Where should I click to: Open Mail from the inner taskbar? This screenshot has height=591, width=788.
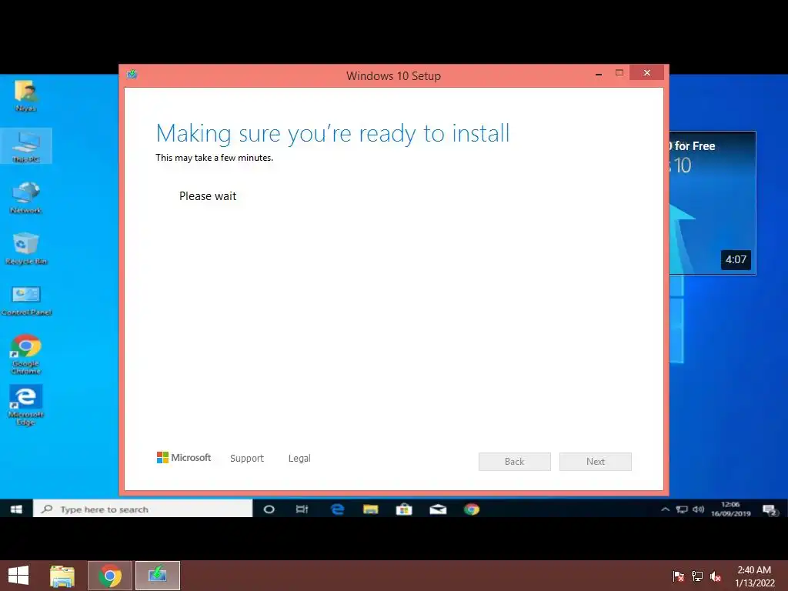pyautogui.click(x=438, y=509)
